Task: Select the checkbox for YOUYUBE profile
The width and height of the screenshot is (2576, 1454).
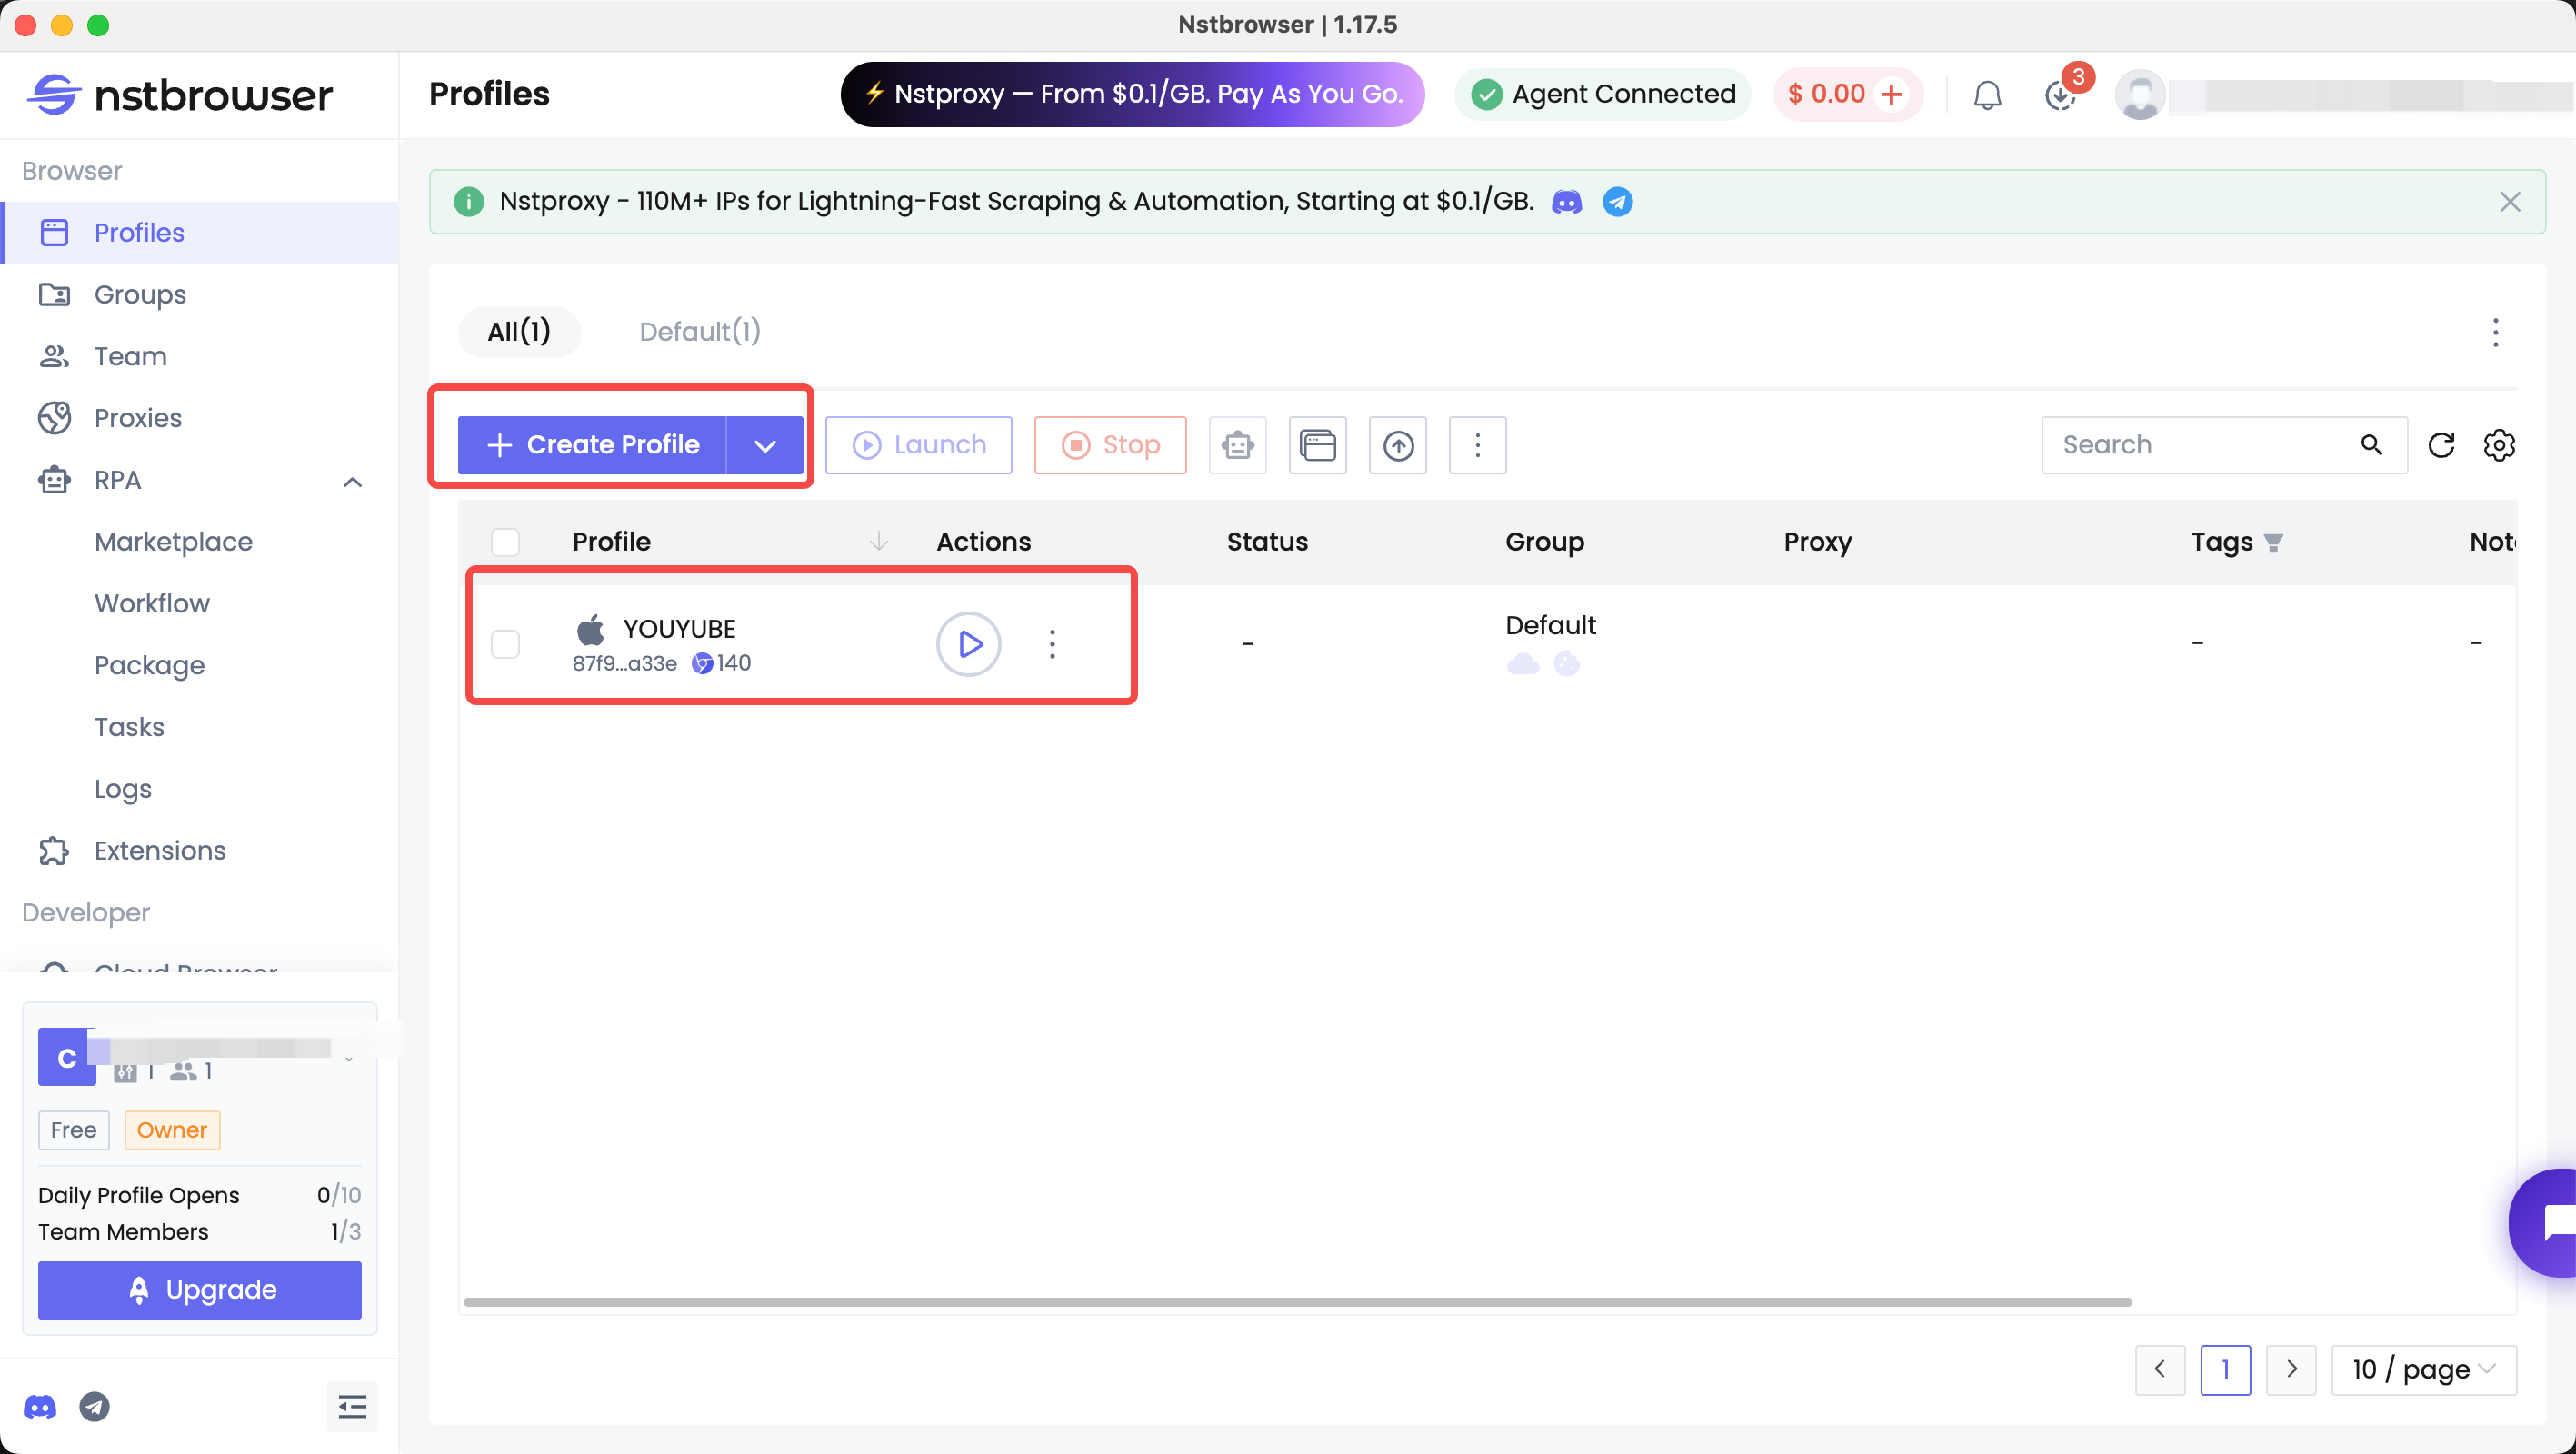Action: pos(505,644)
